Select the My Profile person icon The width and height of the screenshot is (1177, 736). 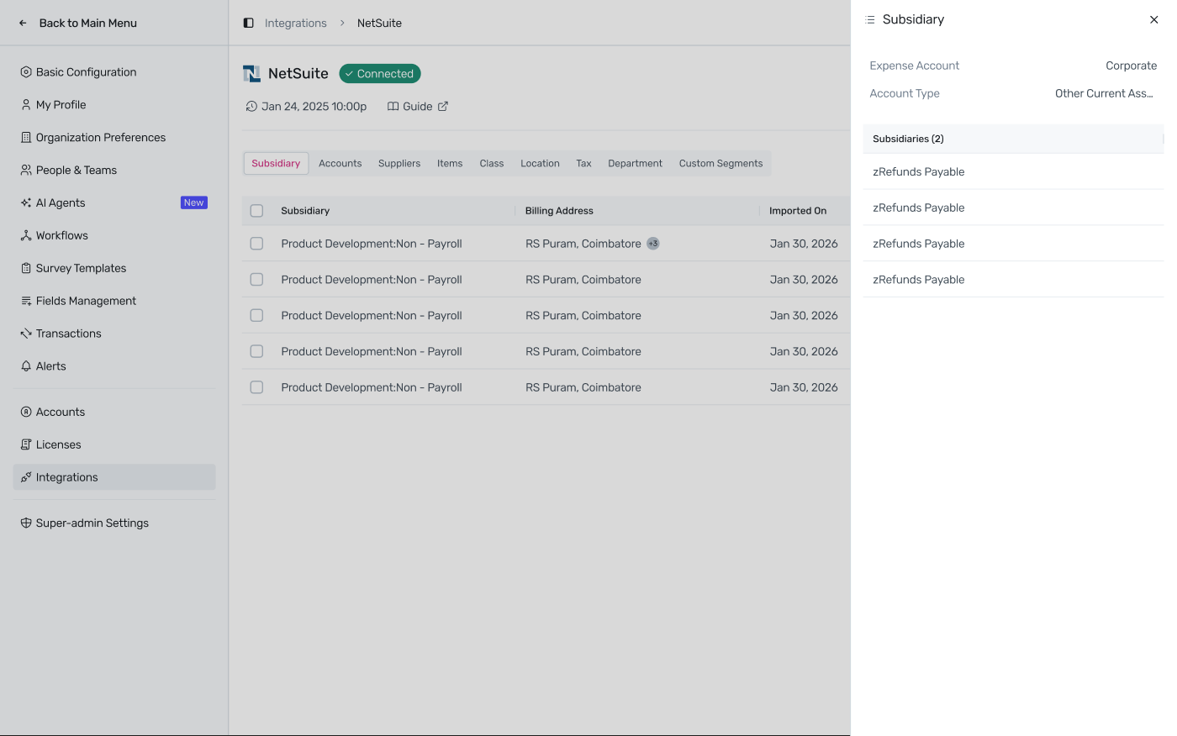[x=26, y=105]
